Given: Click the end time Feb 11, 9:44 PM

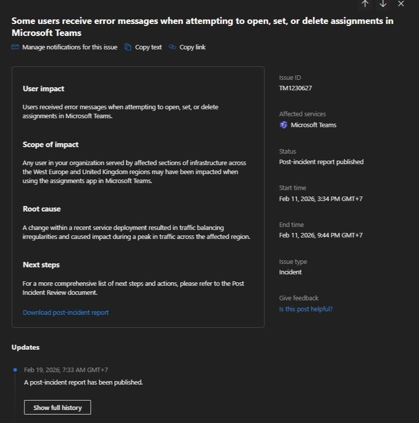Looking at the screenshot, I should [x=321, y=235].
